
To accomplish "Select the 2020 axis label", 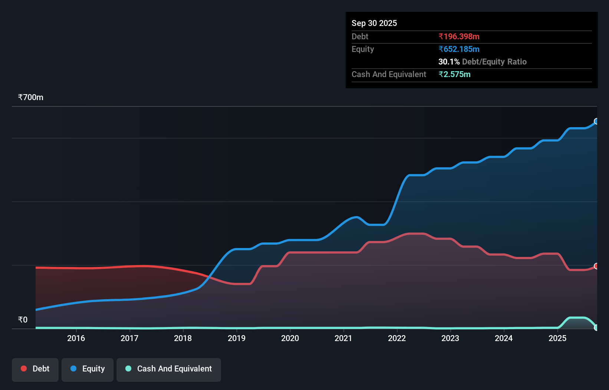I will point(290,338).
